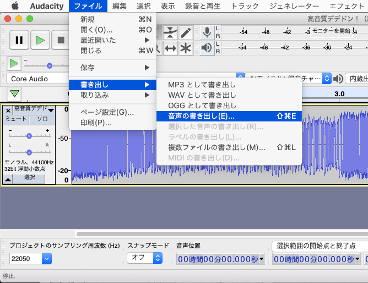The width and height of the screenshot is (368, 283).
Task: Click the horizontal scrollbar under tracks
Action: [222, 234]
